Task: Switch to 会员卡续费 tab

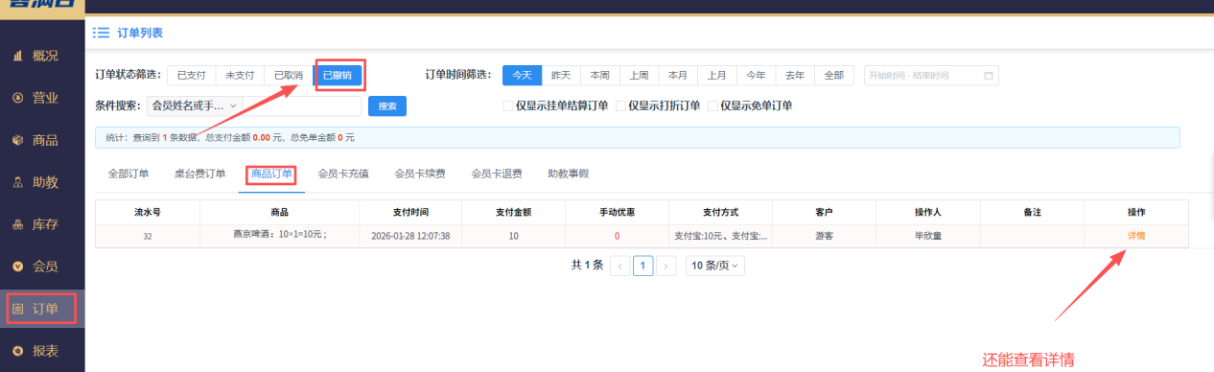Action: (420, 174)
